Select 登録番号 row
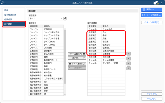 click(46, 51)
